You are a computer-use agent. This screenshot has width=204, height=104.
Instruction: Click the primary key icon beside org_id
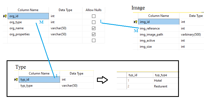(x=5, y=16)
